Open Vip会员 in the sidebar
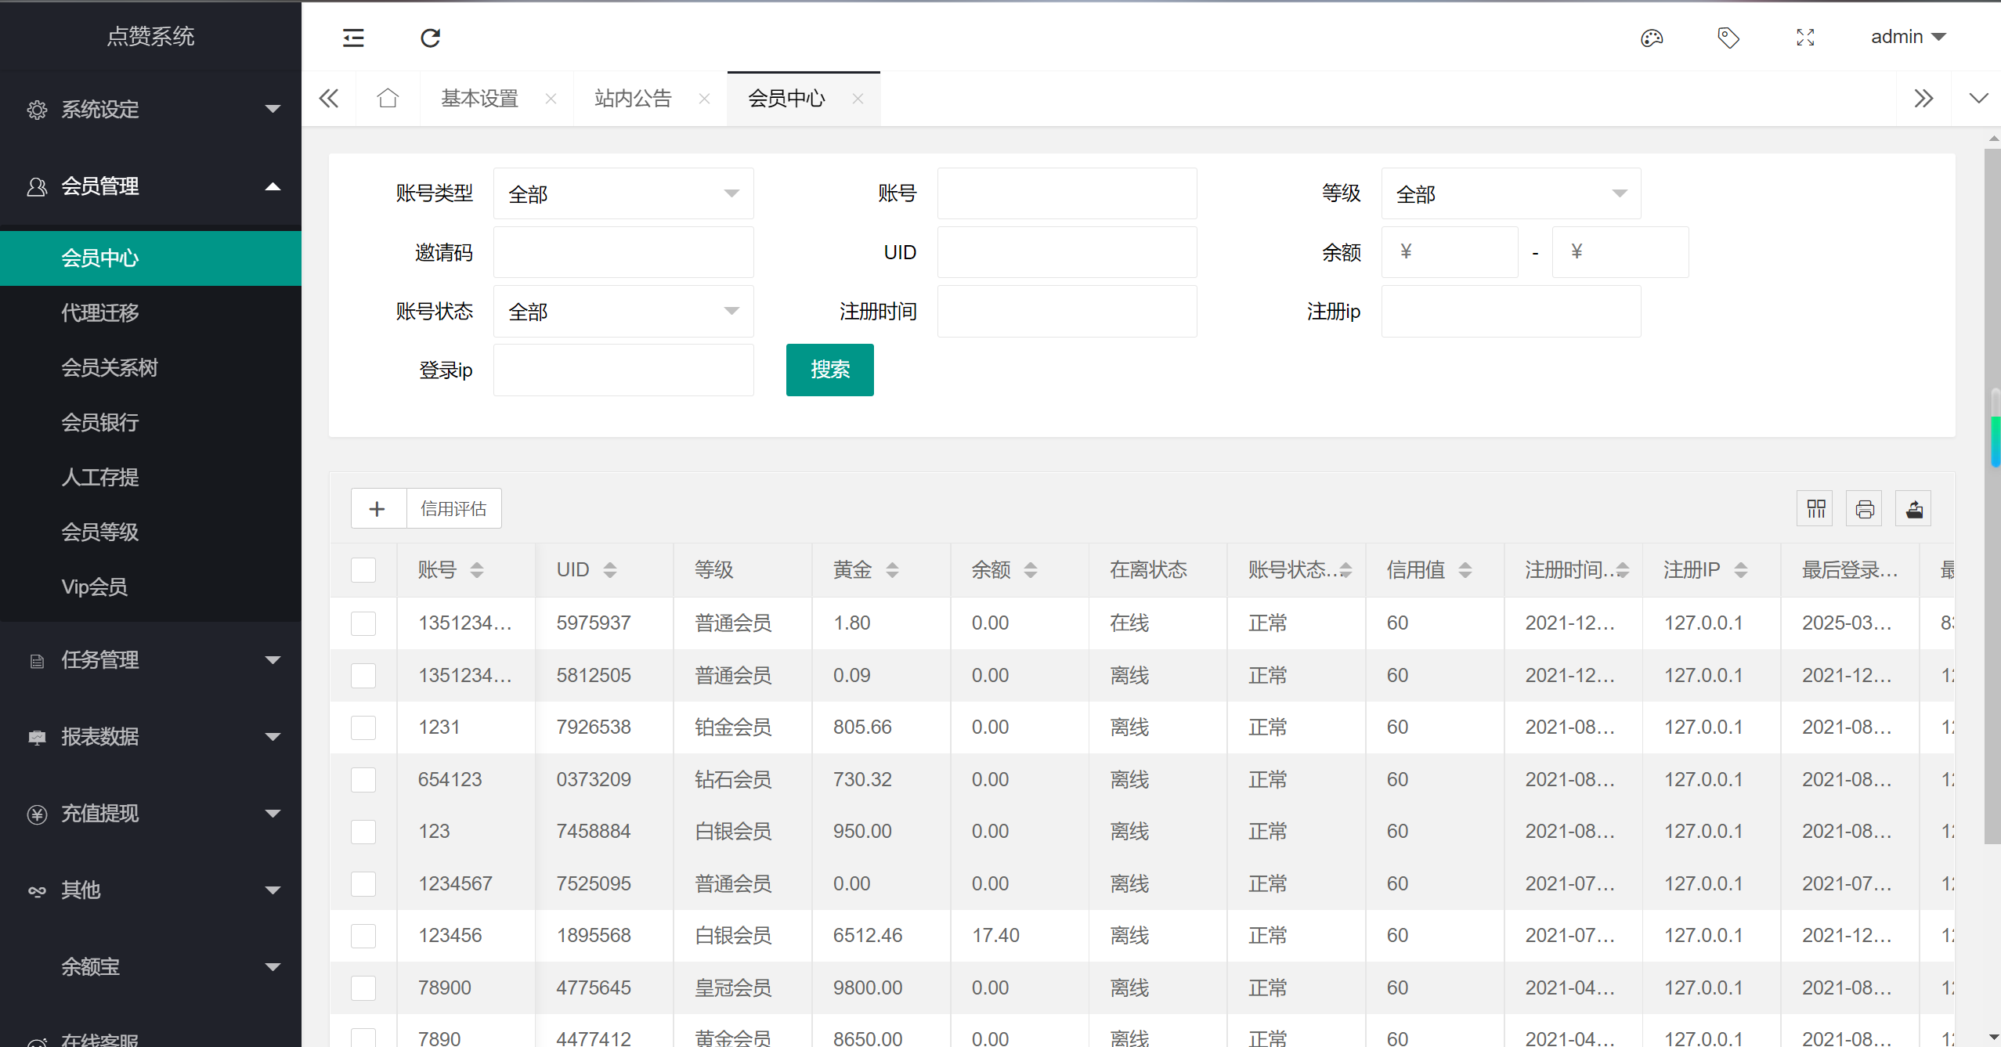Image resolution: width=2001 pixels, height=1047 pixels. pos(150,587)
